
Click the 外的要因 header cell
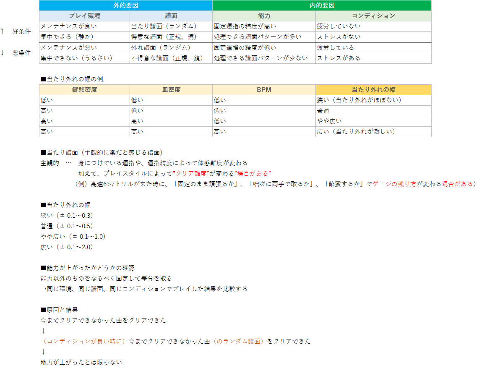pyautogui.click(x=125, y=5)
